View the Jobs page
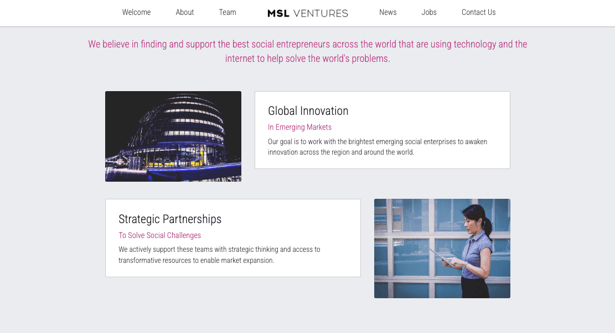 428,12
